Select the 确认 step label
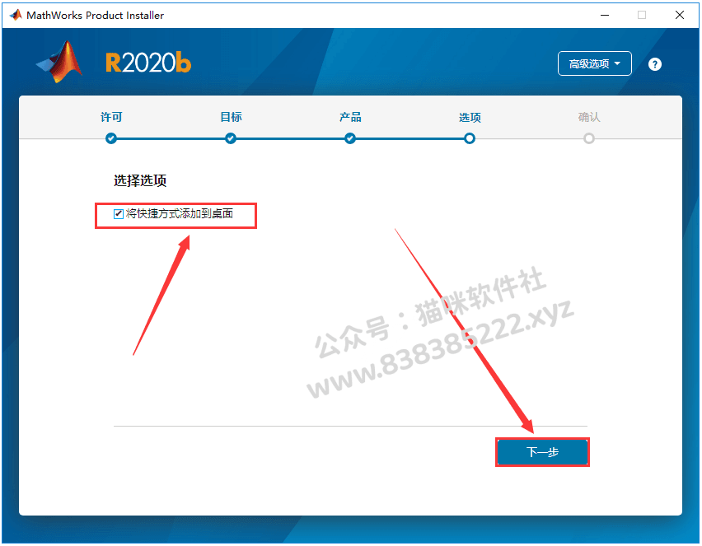 point(589,117)
